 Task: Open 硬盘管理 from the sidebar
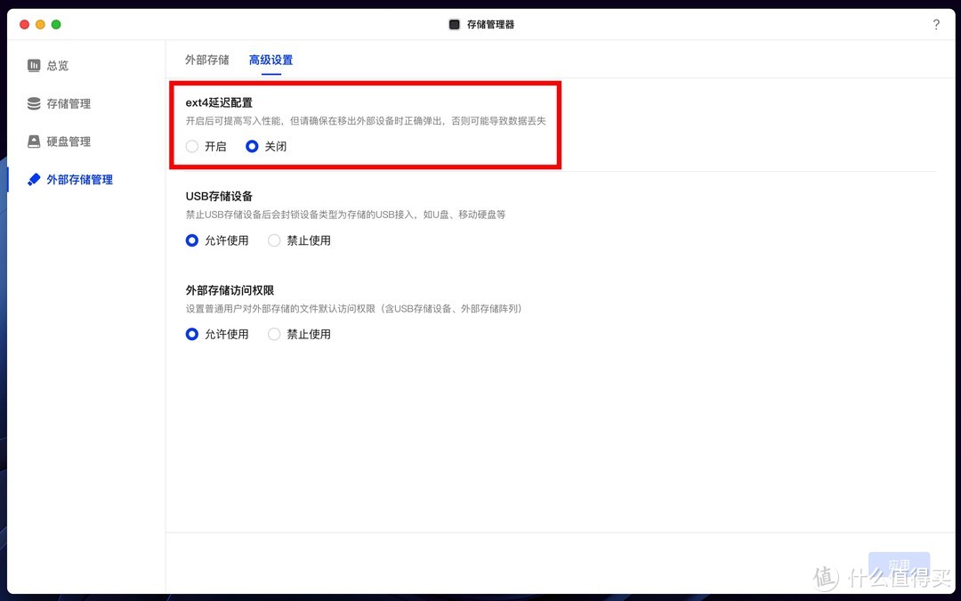[x=70, y=141]
